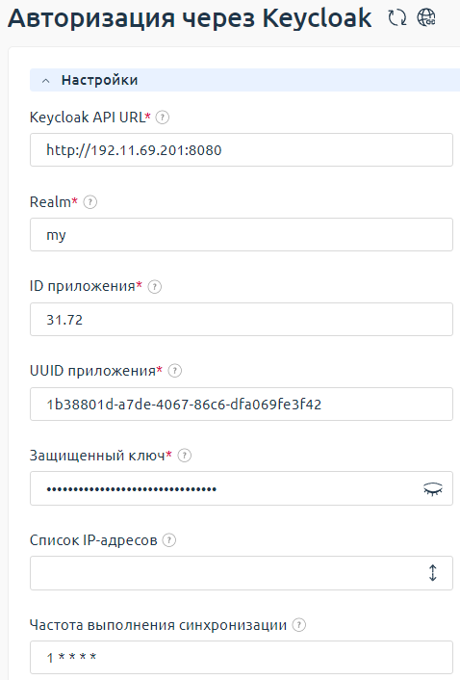Open the Realm field help tooltip icon

point(90,202)
